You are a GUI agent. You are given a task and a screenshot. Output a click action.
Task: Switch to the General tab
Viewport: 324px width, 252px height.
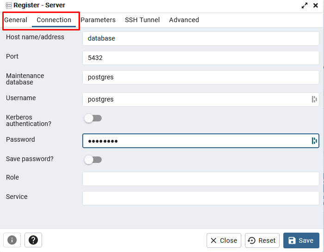click(x=16, y=20)
